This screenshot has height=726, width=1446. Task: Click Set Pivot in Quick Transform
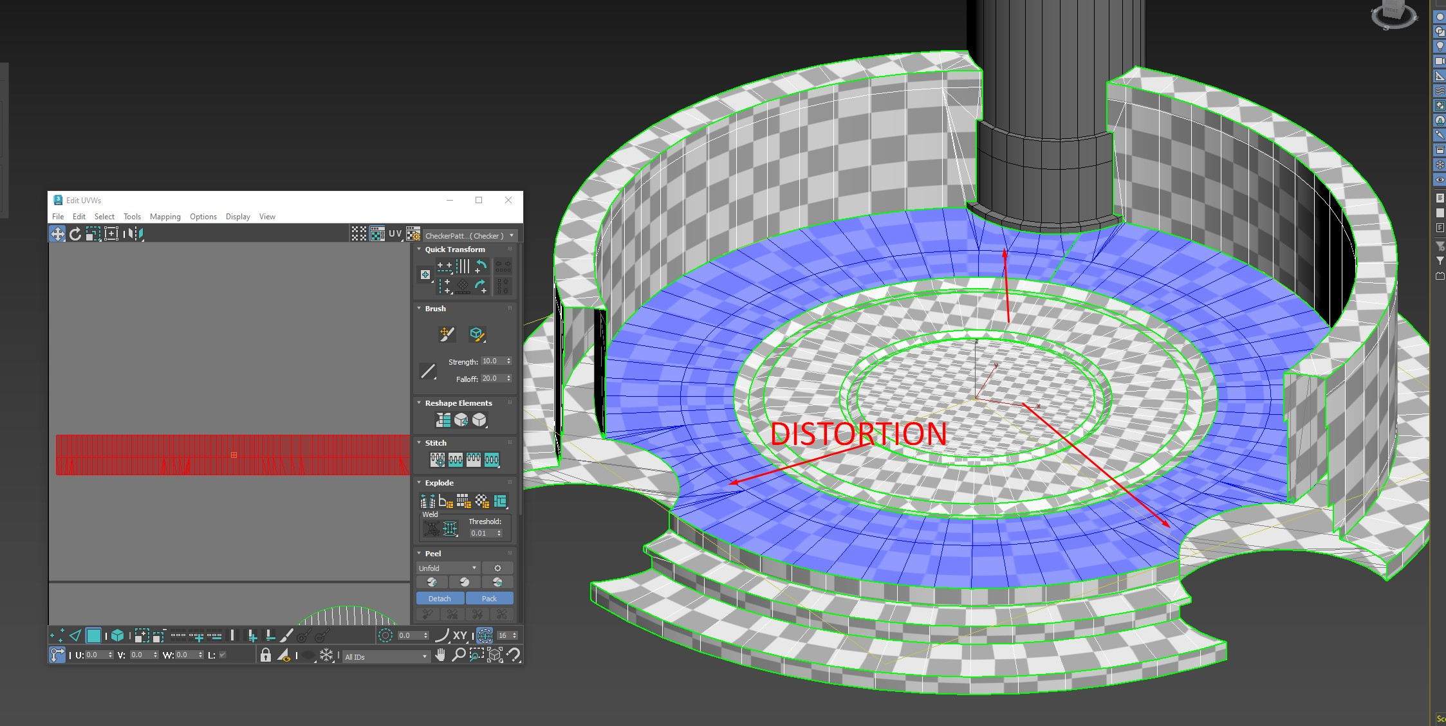click(425, 275)
